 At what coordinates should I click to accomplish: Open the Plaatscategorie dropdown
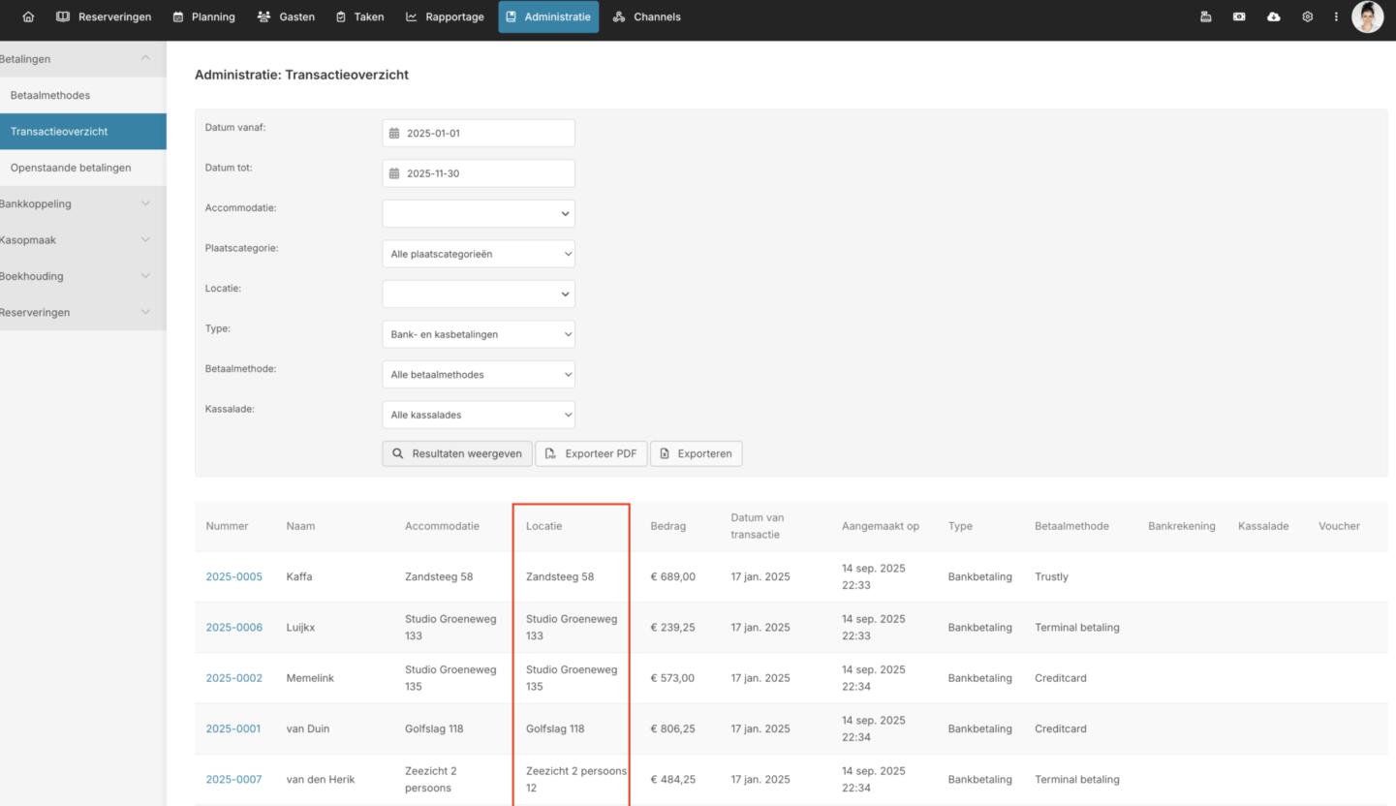479,254
